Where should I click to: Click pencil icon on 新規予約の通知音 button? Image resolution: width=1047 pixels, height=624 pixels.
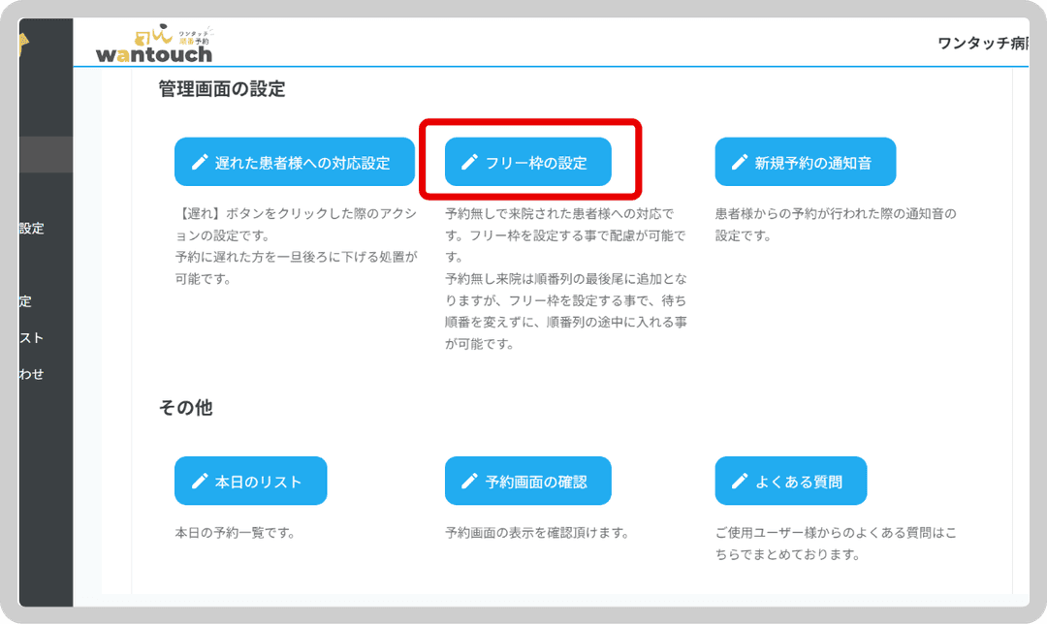click(x=740, y=162)
